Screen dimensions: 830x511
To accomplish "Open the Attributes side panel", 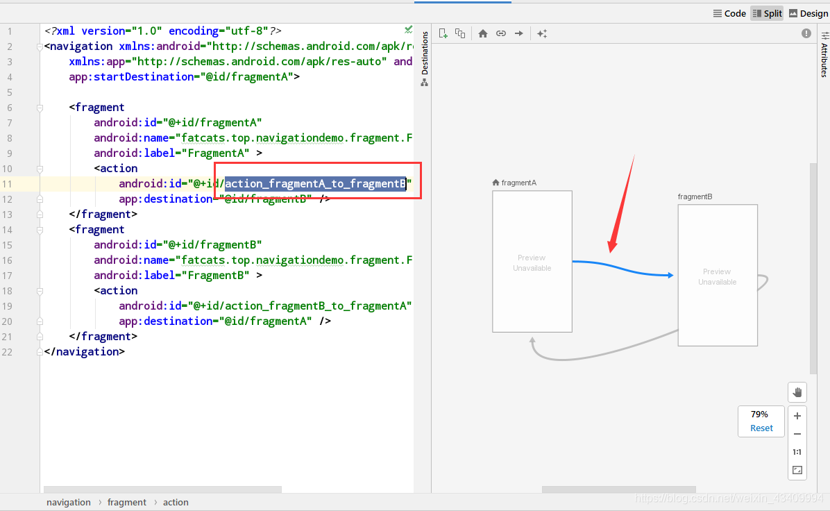I will tap(824, 55).
